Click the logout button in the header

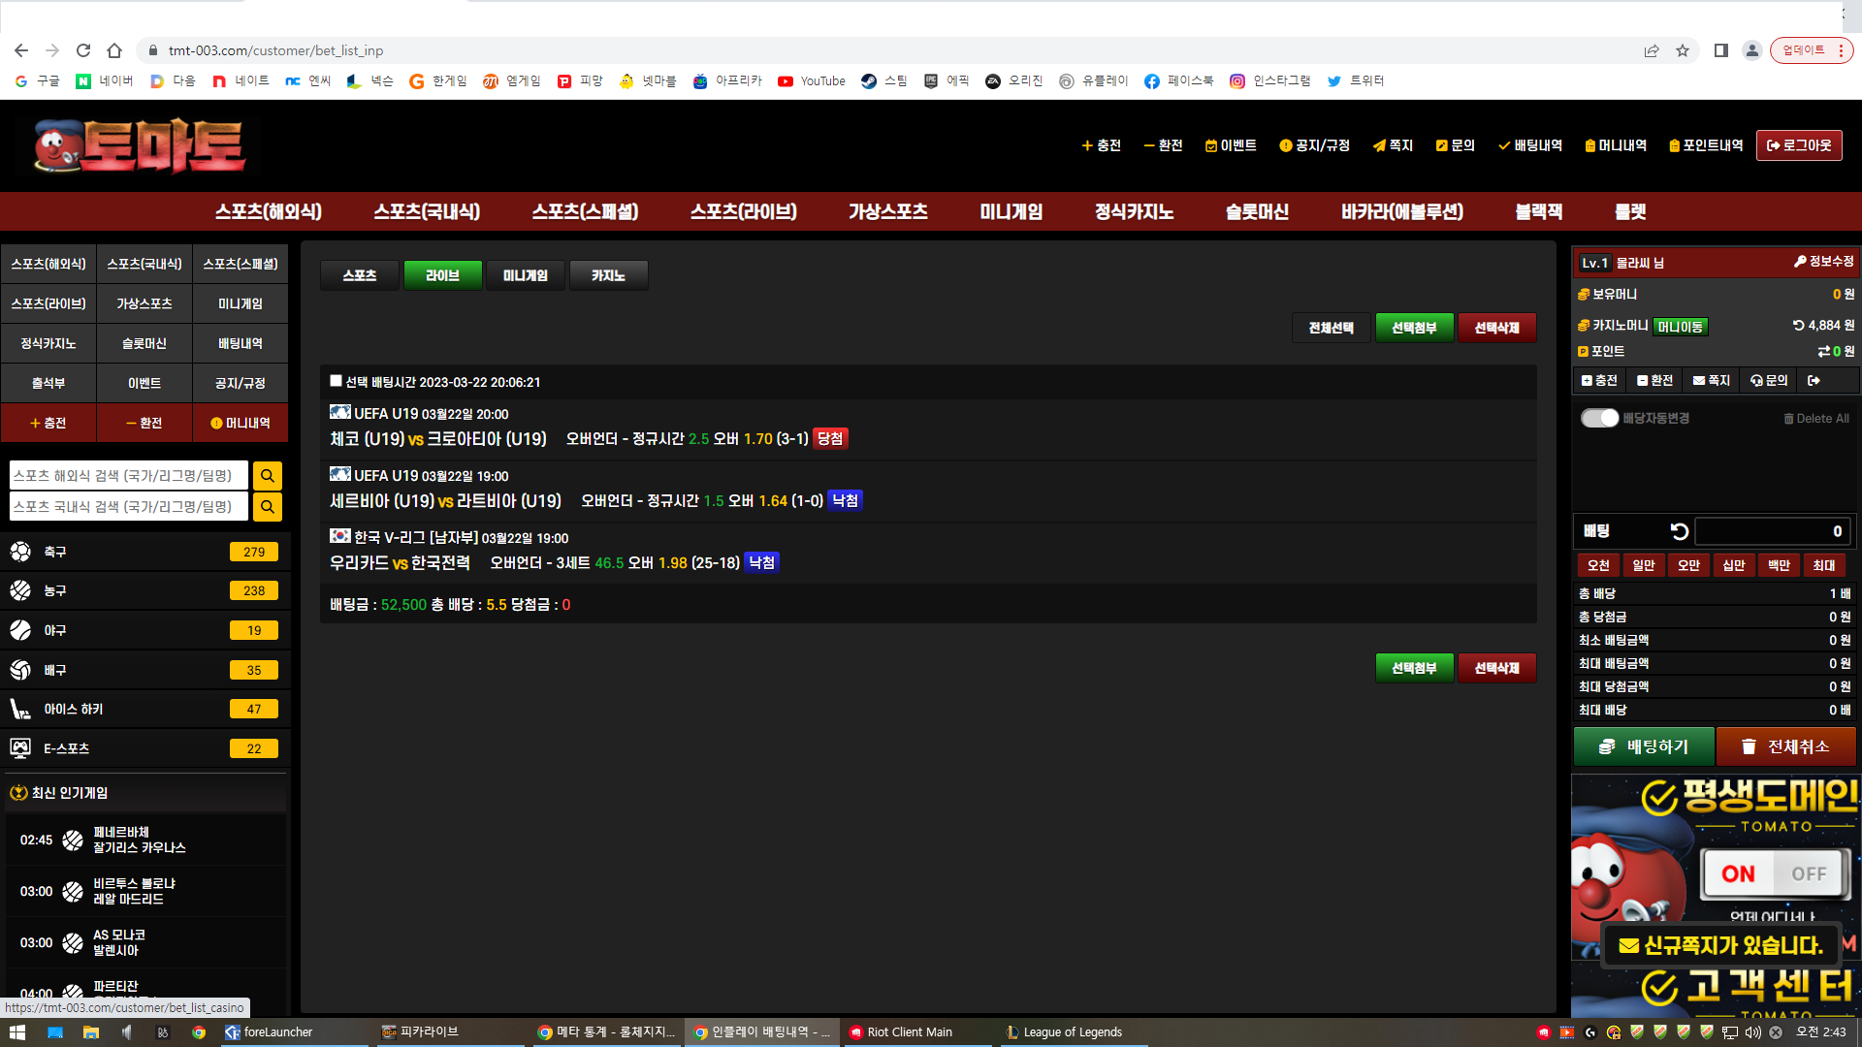click(x=1799, y=145)
